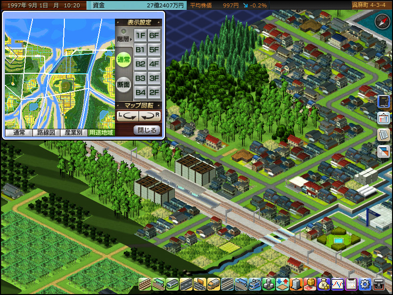Click the fountain park in the town

tap(338, 239)
